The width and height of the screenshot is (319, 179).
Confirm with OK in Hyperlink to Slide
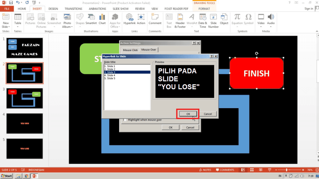188,114
